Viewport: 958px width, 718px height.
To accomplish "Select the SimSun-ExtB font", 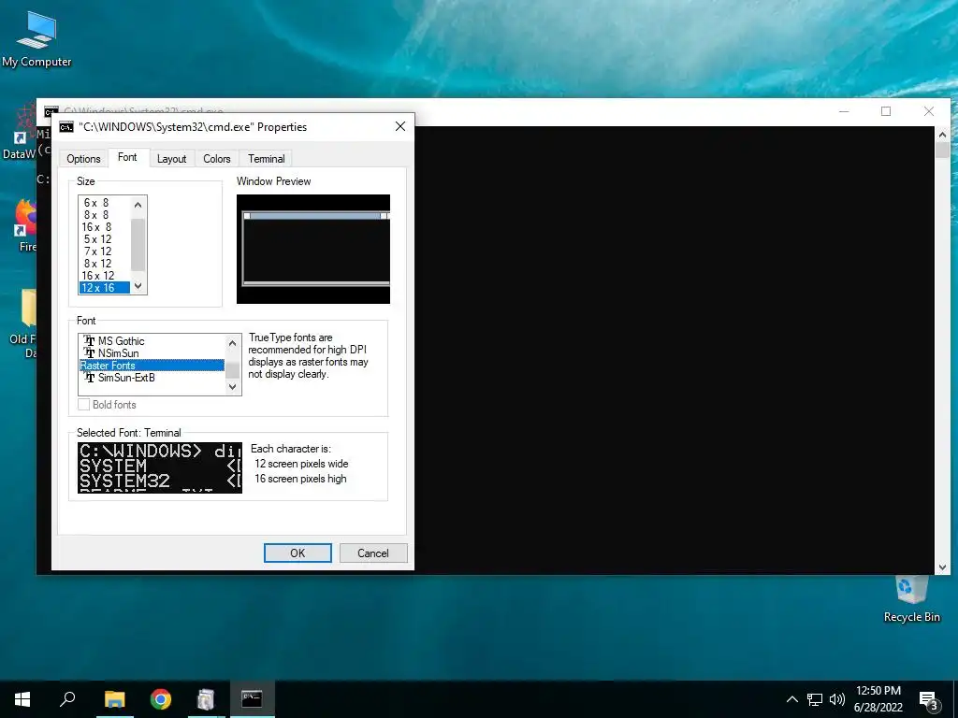I will tap(152, 378).
